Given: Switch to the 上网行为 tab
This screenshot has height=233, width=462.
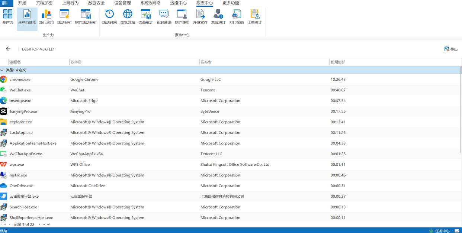Looking at the screenshot, I should pyautogui.click(x=70, y=3).
